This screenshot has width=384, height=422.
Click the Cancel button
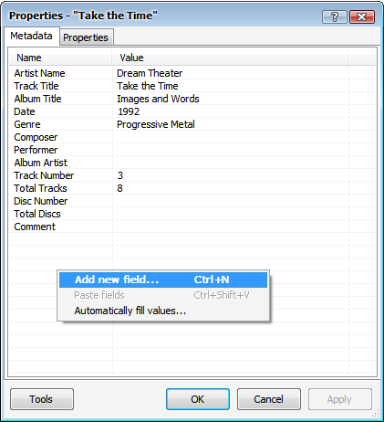(x=269, y=399)
